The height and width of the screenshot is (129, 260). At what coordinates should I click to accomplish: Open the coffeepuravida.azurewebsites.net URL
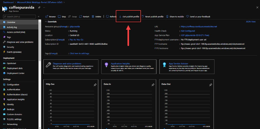tap(199, 27)
